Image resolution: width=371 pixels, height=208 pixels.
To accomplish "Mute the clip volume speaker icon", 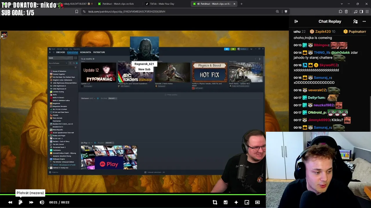I will [42, 202].
